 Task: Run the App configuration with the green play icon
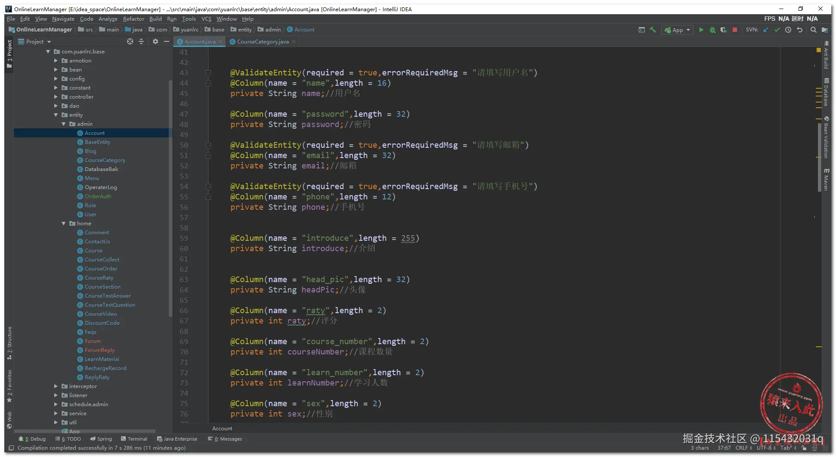701,30
